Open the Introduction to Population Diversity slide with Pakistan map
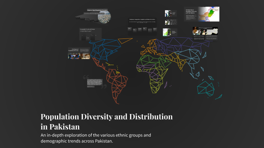The image size is (264, 148). coord(202,14)
